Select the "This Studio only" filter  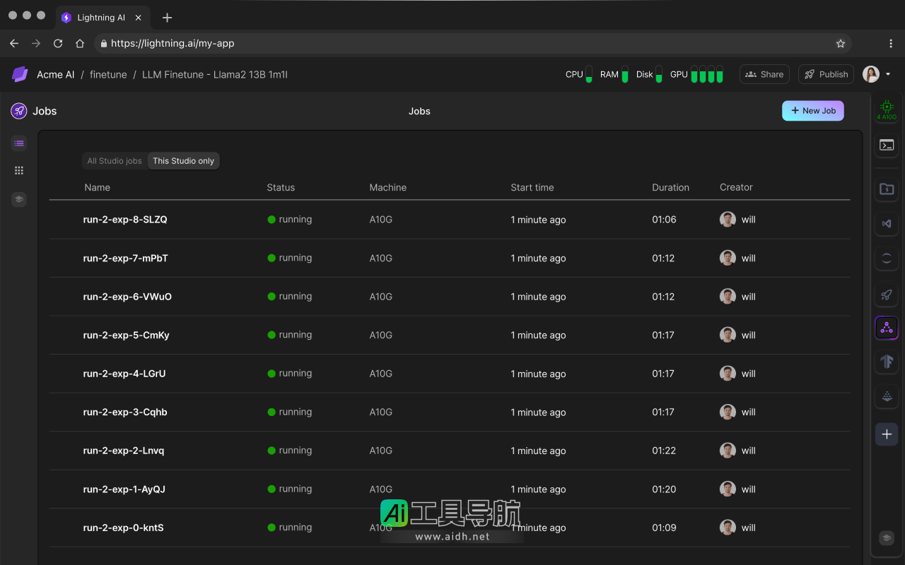coord(183,161)
